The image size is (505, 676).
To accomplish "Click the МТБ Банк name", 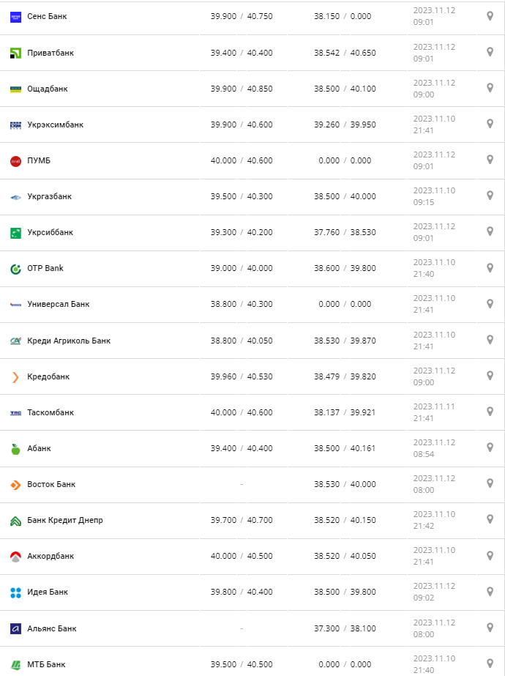I will [46, 664].
